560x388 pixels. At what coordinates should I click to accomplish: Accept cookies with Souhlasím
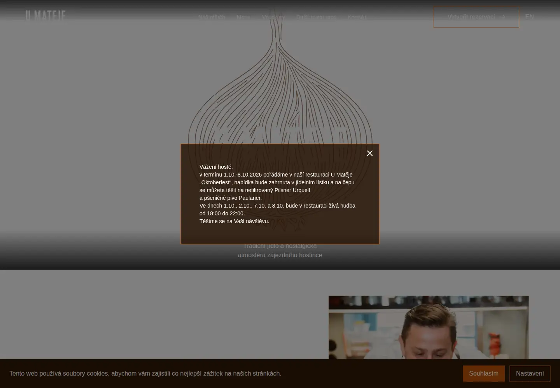pos(484,374)
